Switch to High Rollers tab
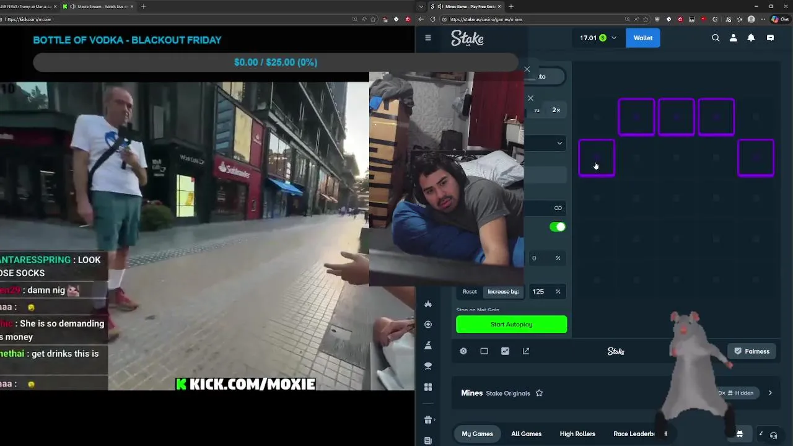This screenshot has height=446, width=793. point(577,434)
